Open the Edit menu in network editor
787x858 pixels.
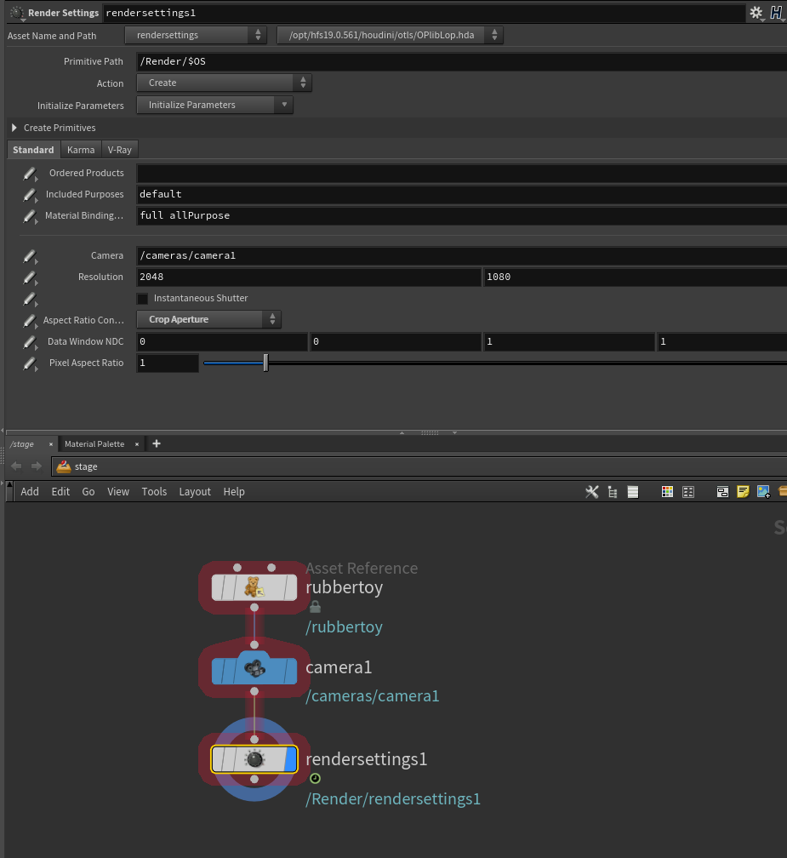(60, 492)
